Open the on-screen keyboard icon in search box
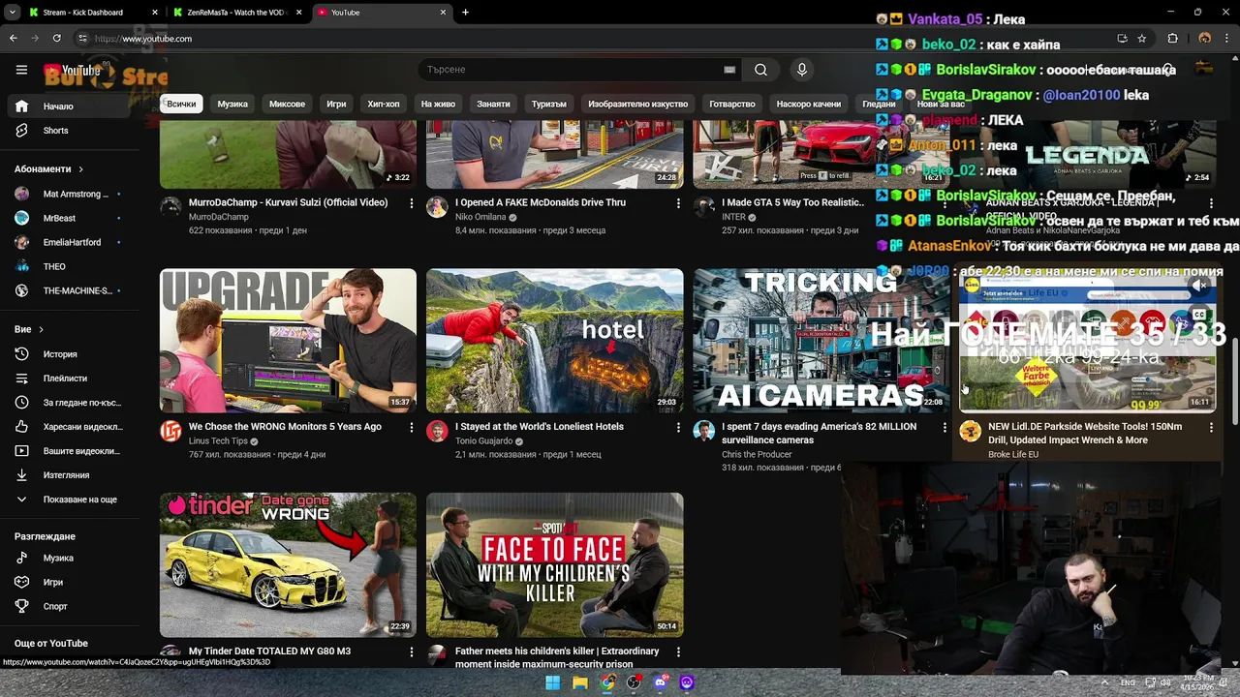 [729, 70]
